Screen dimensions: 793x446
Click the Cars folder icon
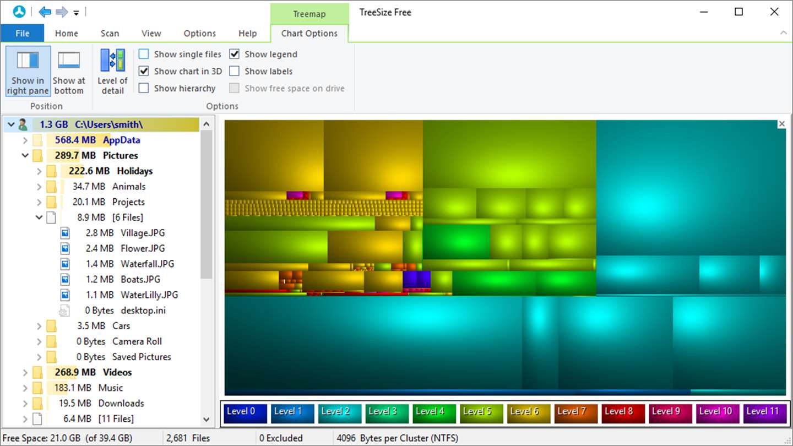click(51, 325)
